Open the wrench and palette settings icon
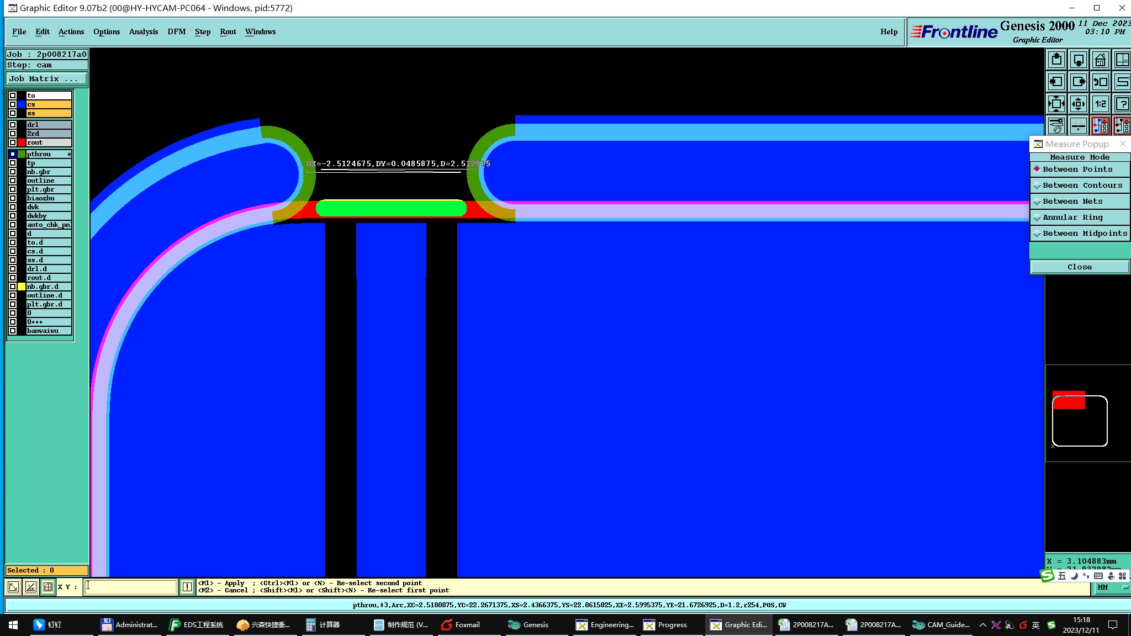 [x=1056, y=126]
